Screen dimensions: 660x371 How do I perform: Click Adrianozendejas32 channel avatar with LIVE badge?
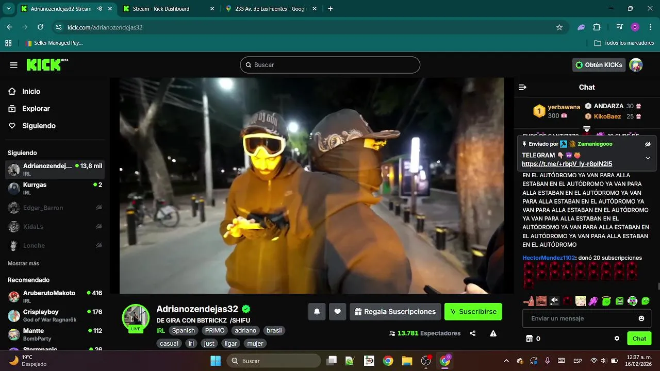136,317
